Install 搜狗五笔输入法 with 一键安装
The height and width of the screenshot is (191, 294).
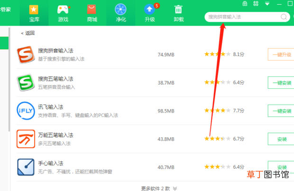pos(282,83)
